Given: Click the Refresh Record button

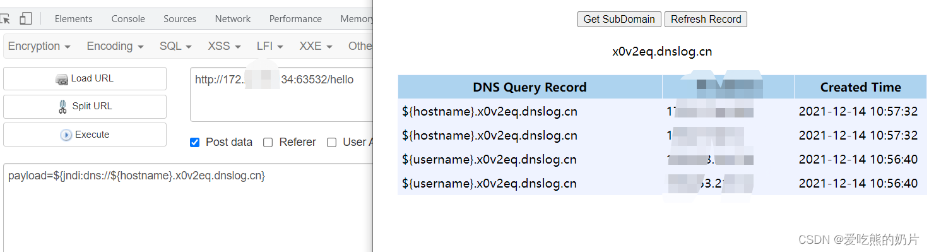Looking at the screenshot, I should coord(706,19).
